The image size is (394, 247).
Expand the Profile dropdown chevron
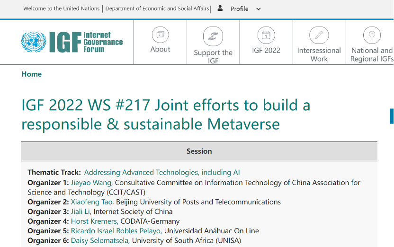click(x=258, y=9)
